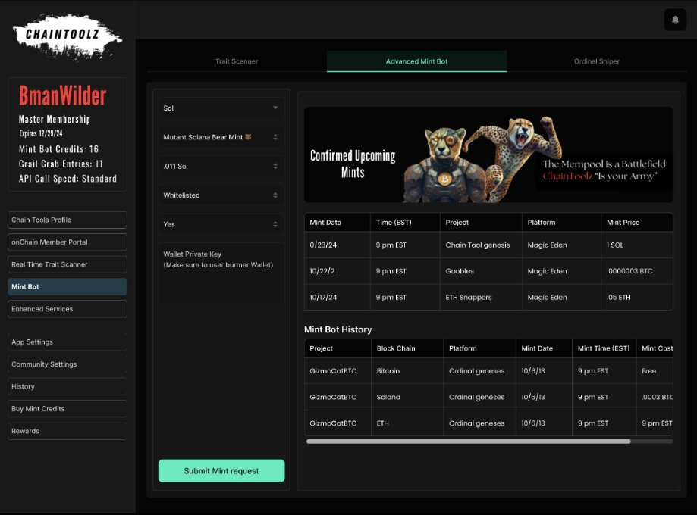The height and width of the screenshot is (515, 697).
Task: Open notifications bell icon
Action: 675,20
